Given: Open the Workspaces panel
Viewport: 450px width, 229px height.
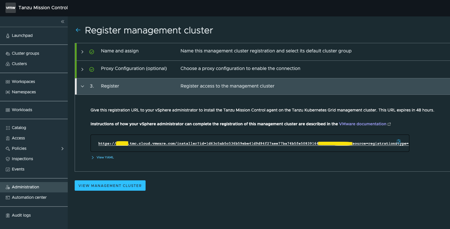Looking at the screenshot, I should tap(22, 82).
